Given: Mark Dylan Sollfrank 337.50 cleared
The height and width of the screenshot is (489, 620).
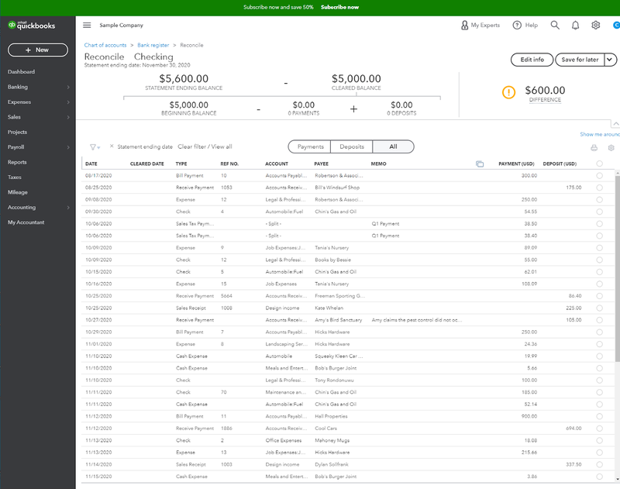Looking at the screenshot, I should pos(599,464).
